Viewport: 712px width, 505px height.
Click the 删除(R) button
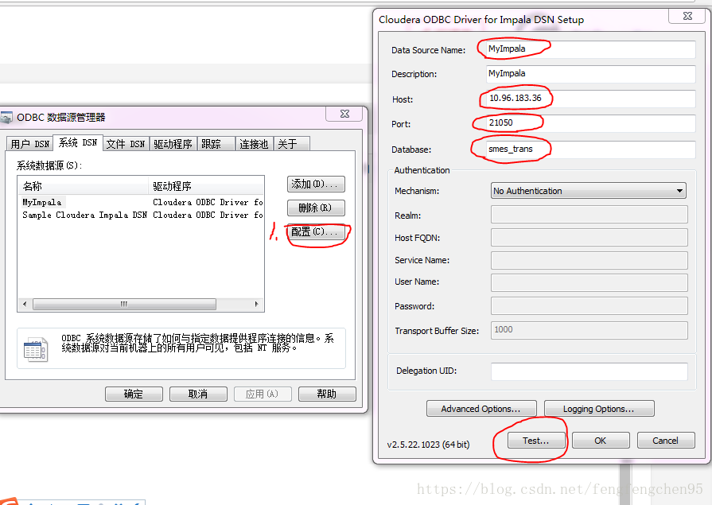[316, 208]
